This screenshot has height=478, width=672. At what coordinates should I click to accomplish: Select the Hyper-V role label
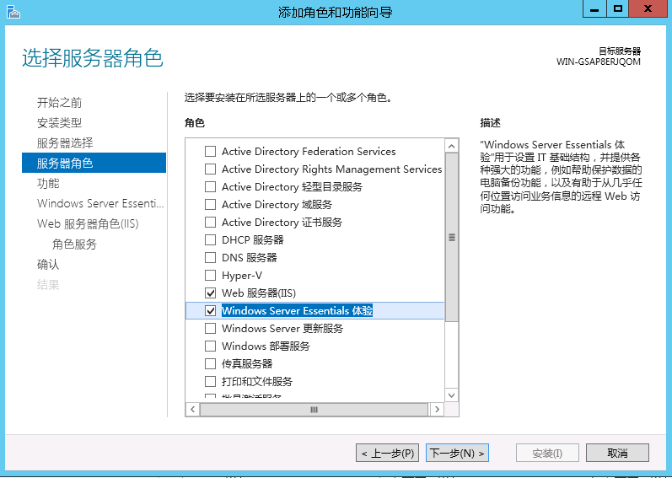[242, 276]
